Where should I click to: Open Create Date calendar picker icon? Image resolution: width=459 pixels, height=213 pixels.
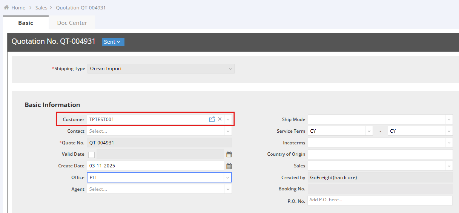pos(229,166)
